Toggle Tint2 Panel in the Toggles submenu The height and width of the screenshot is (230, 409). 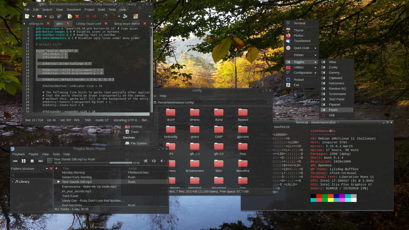click(337, 99)
